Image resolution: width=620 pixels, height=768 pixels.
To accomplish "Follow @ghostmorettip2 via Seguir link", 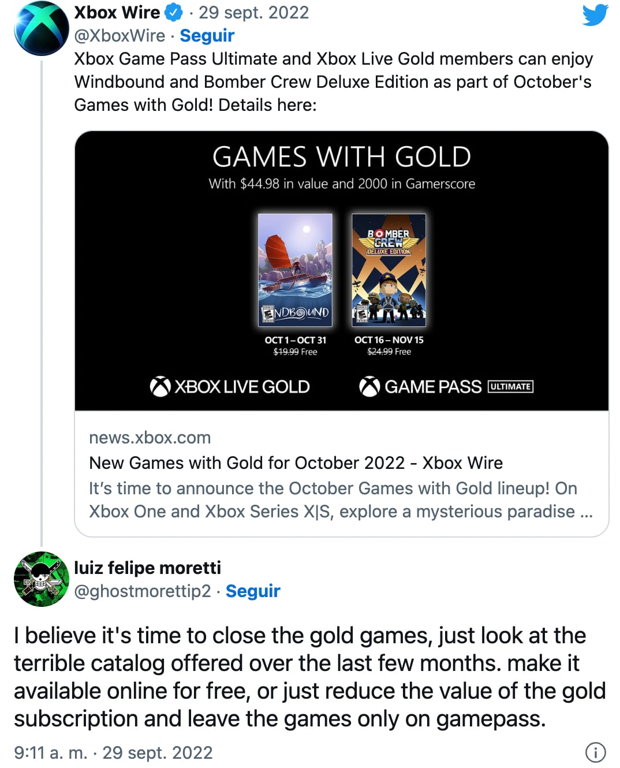I will tap(252, 591).
